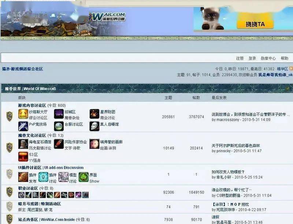Viewport: 293px width, 224px height.
Task: Click the crossbow class icon
Action: tap(64, 195)
